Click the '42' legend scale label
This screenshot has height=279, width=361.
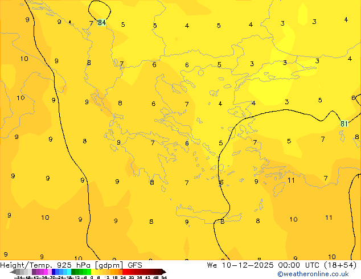click(147, 277)
